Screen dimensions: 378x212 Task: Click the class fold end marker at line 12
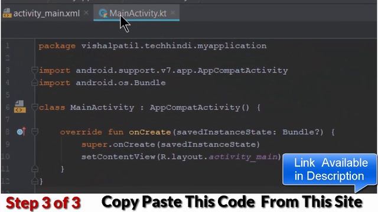tap(35, 181)
